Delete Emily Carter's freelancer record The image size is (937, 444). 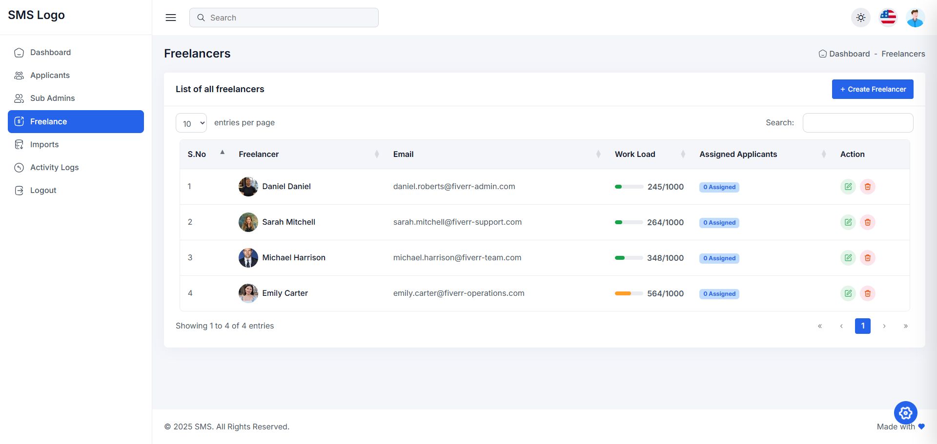click(868, 293)
